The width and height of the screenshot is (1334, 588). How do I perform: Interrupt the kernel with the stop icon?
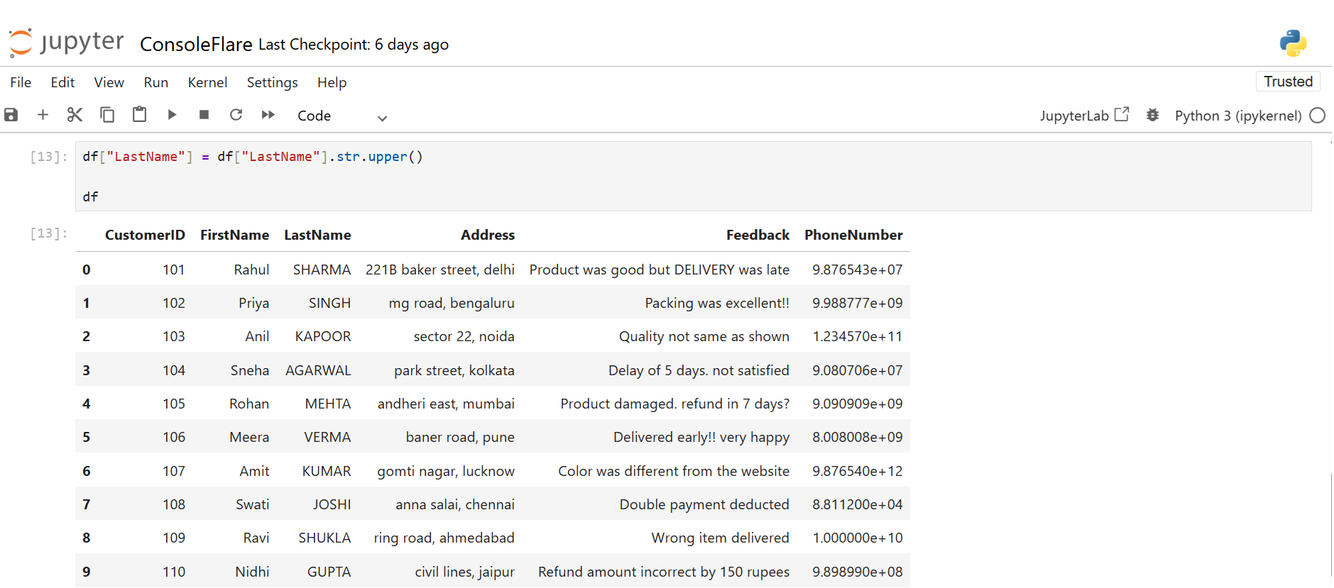(204, 115)
